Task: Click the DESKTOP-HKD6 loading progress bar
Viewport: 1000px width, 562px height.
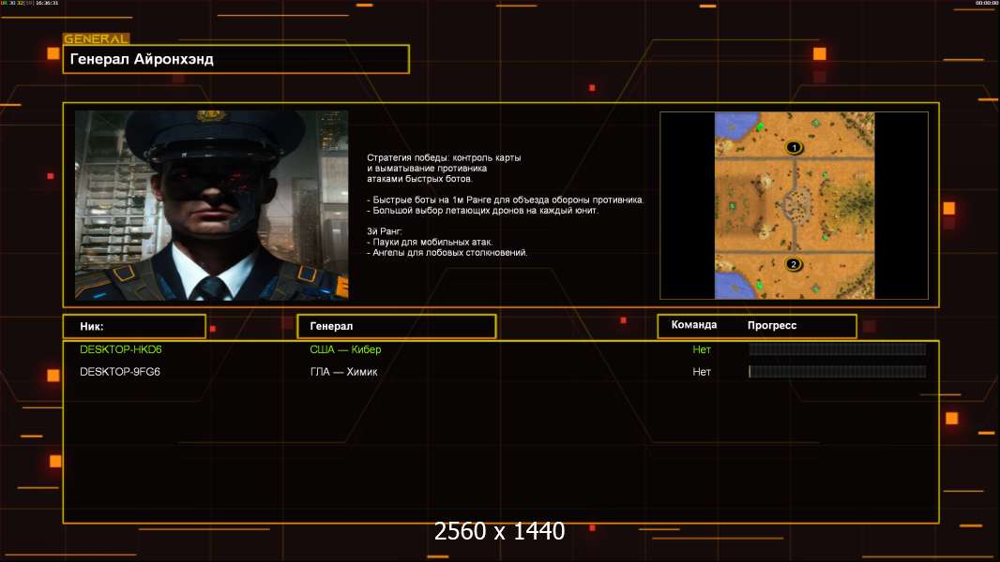Action: click(x=837, y=349)
